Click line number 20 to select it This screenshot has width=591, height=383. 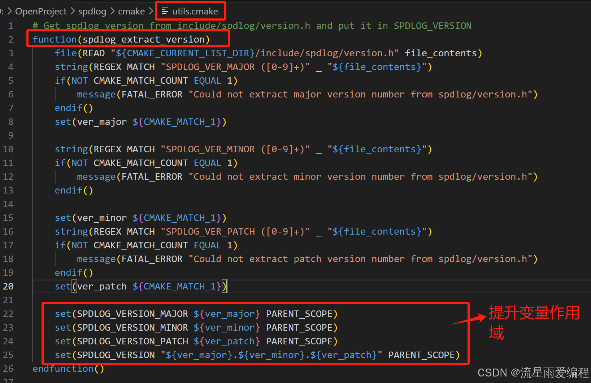(x=8, y=286)
